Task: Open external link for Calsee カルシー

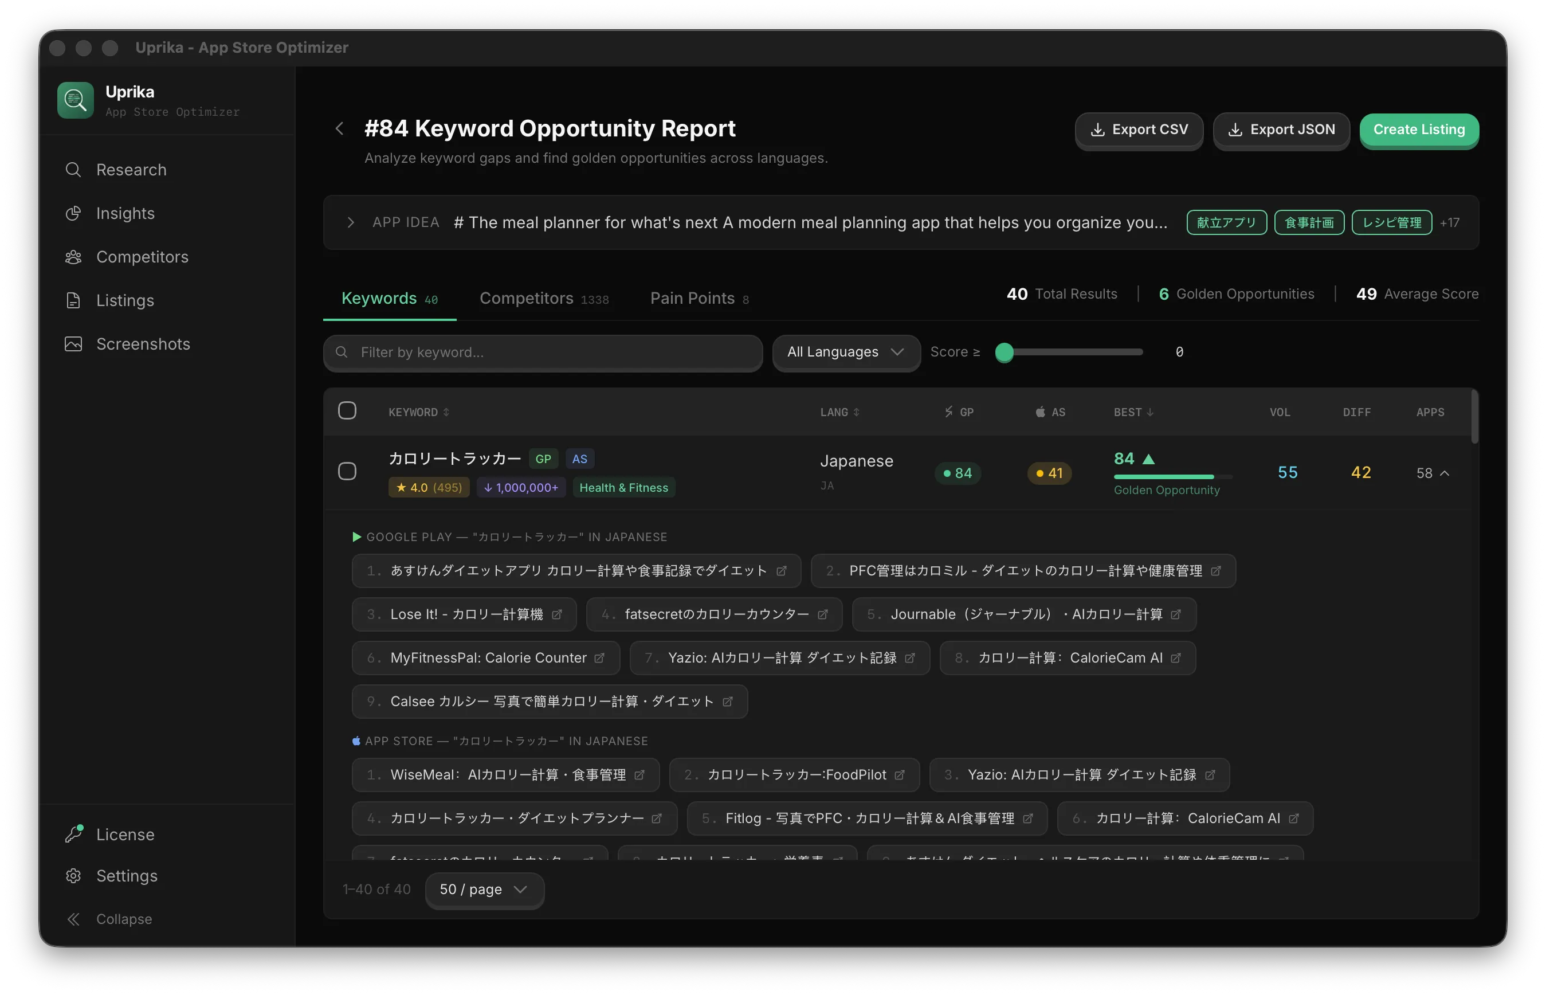Action: point(728,702)
